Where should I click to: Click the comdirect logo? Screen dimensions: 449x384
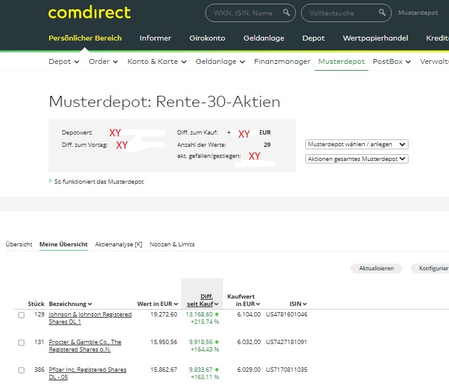point(89,13)
